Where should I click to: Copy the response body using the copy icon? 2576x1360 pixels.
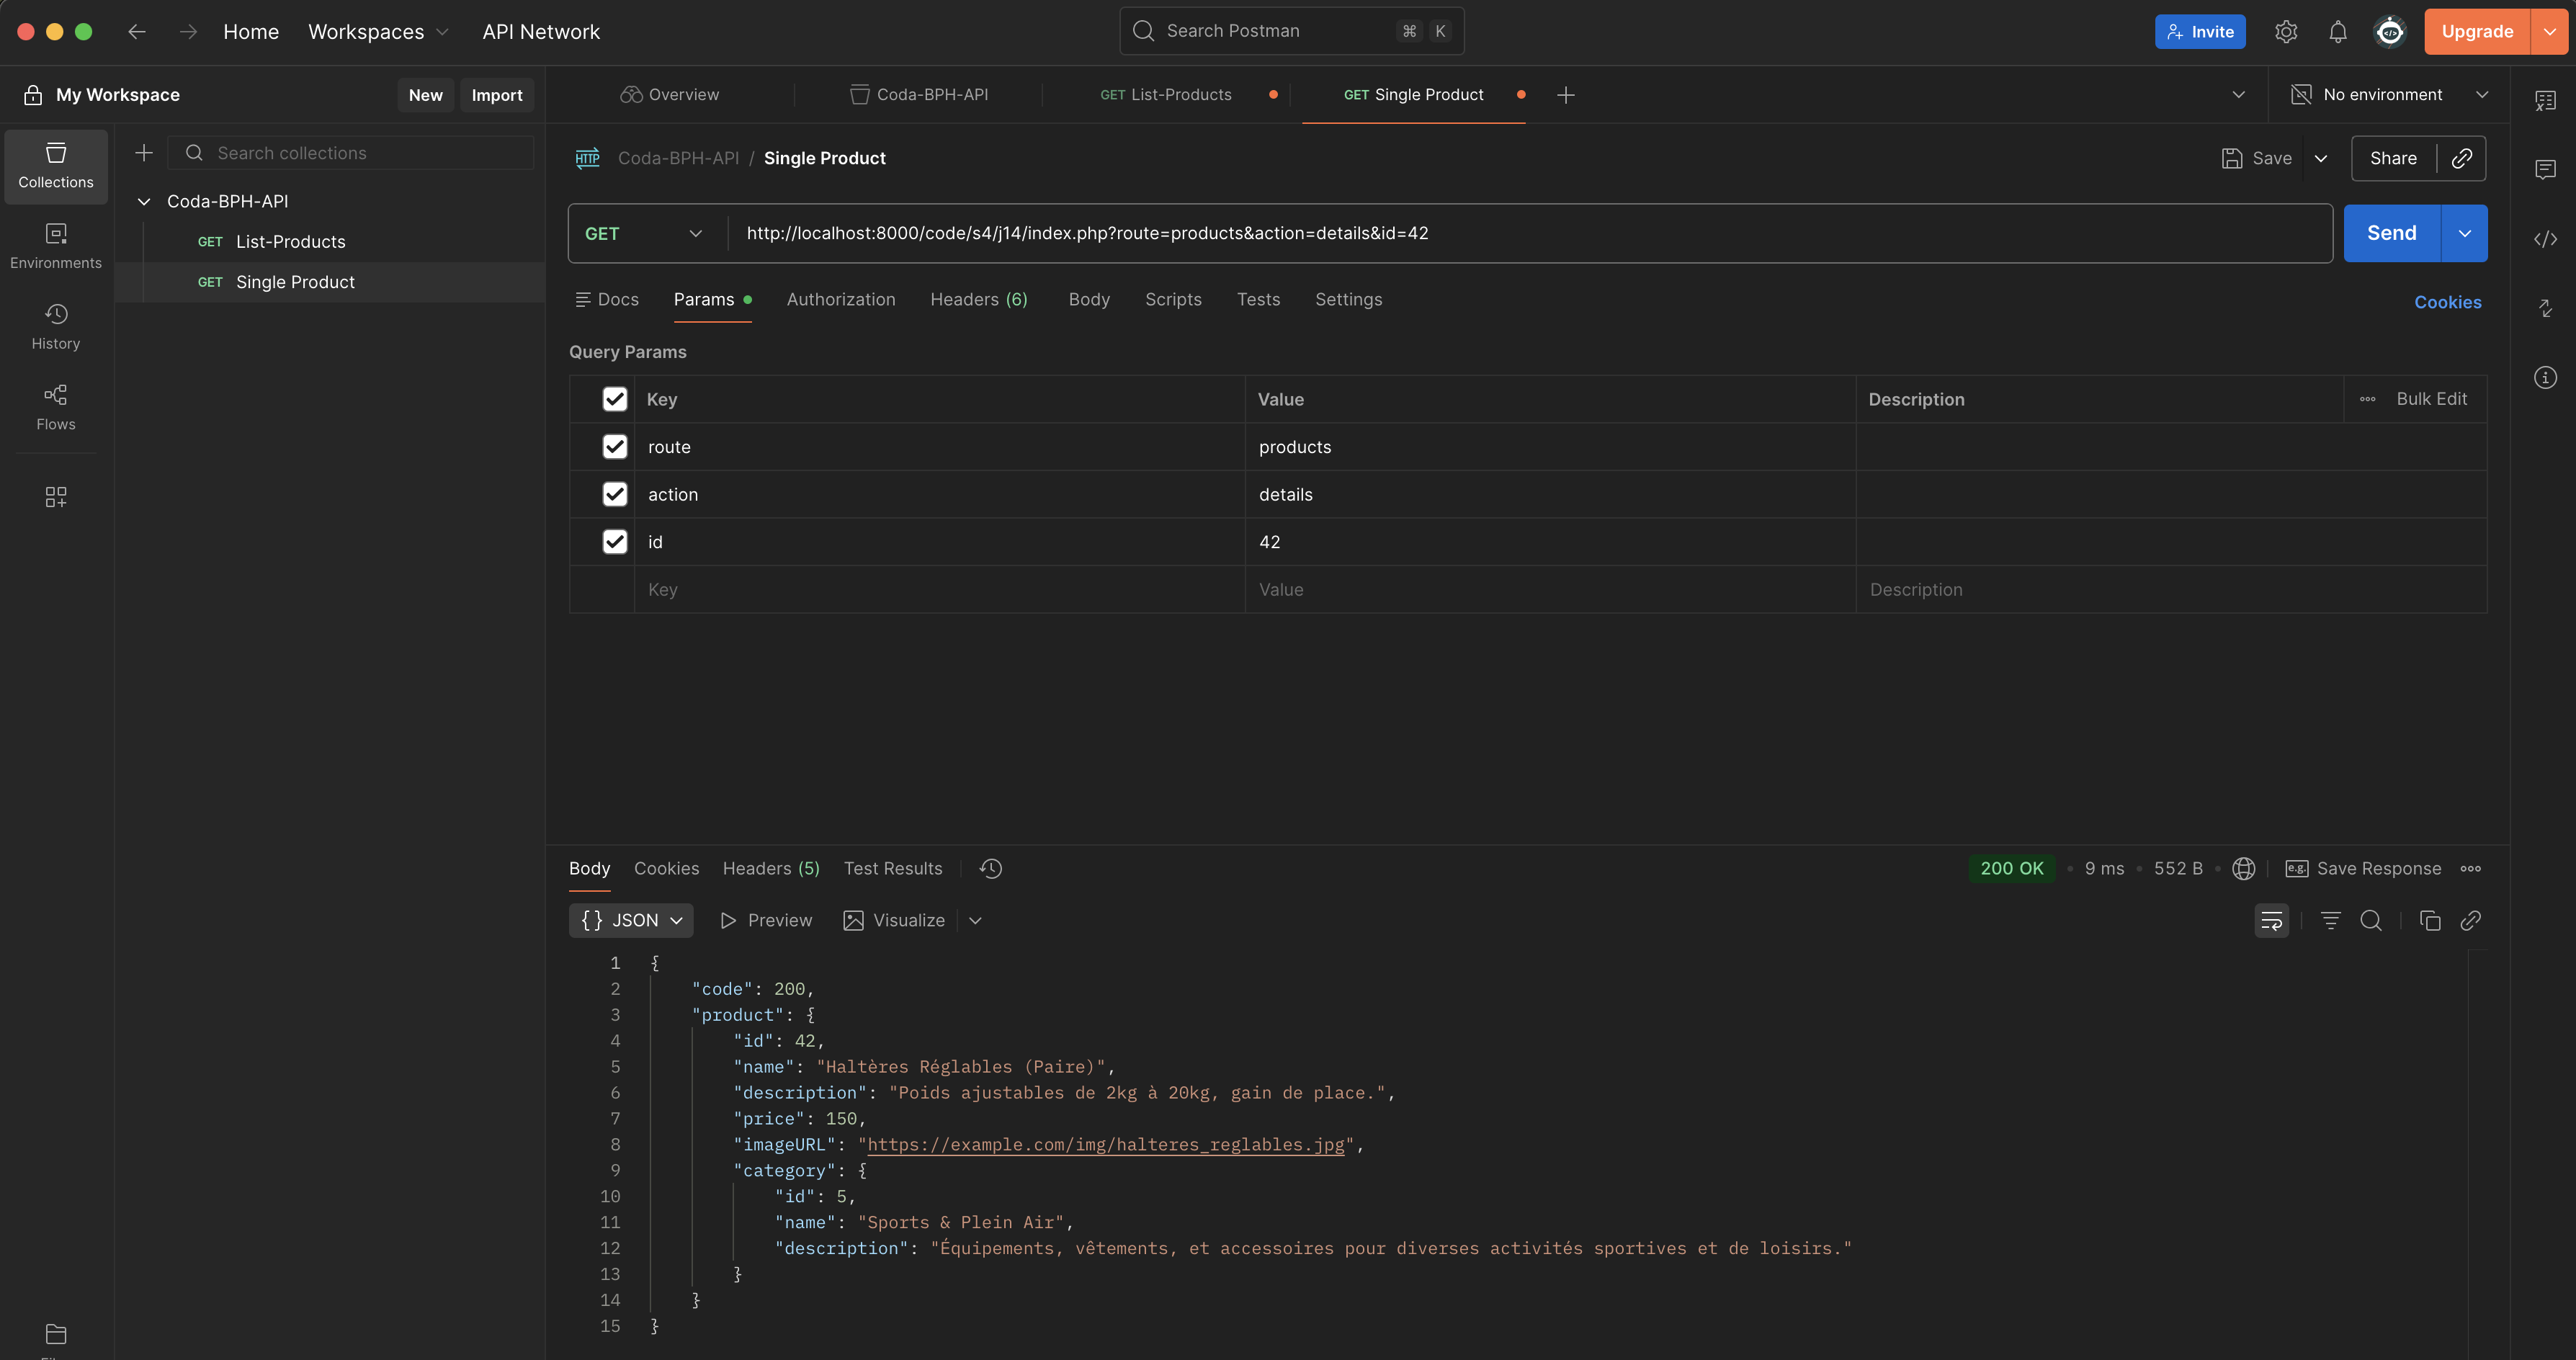click(2431, 920)
